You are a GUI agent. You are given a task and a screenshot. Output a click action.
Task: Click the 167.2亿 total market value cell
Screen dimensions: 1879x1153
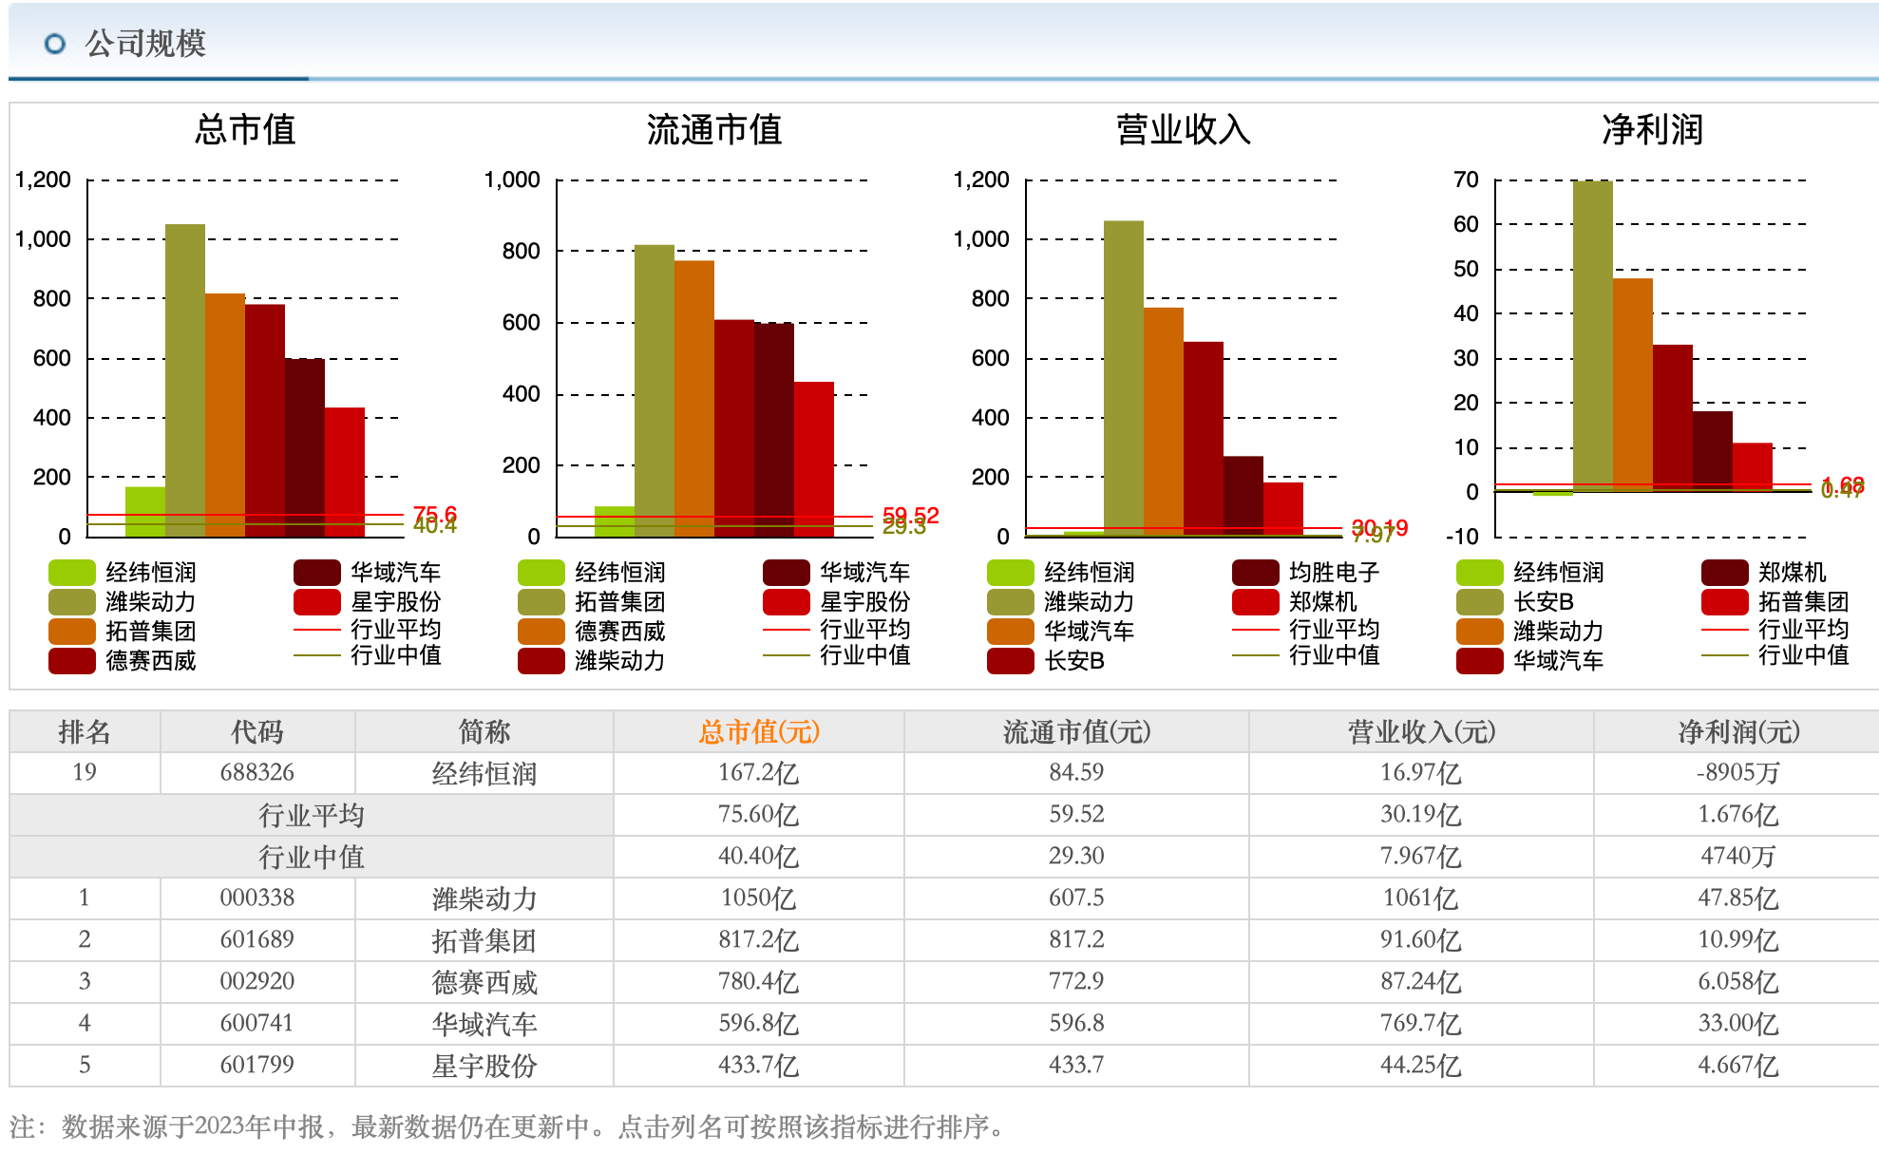[758, 773]
